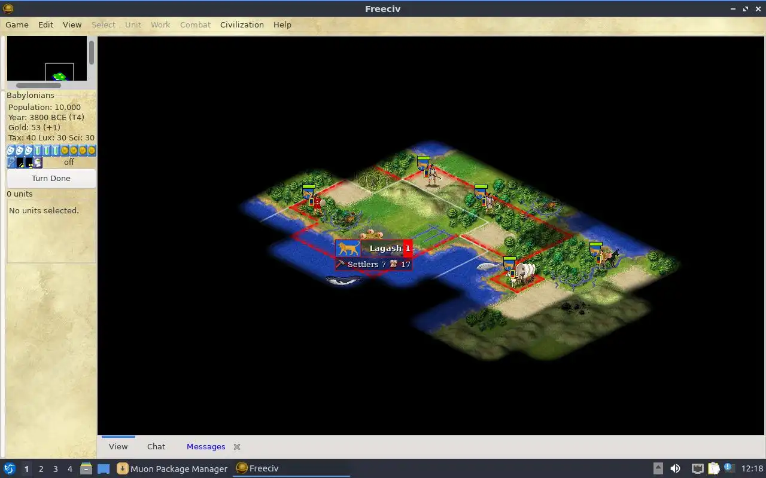Click the leftmost green science flask icon

38,151
